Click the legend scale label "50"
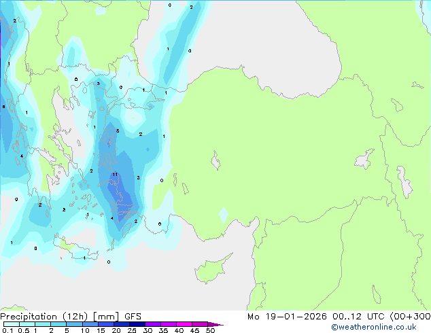Viewport: 431px width, 333px height. click(210, 330)
